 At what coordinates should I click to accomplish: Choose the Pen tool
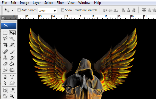point(5,77)
